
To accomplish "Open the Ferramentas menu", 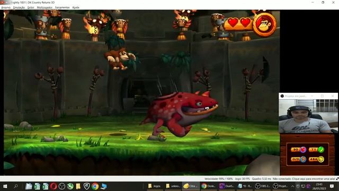I will pyautogui.click(x=63, y=7).
